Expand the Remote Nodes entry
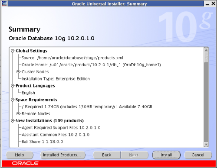 (x=18, y=114)
